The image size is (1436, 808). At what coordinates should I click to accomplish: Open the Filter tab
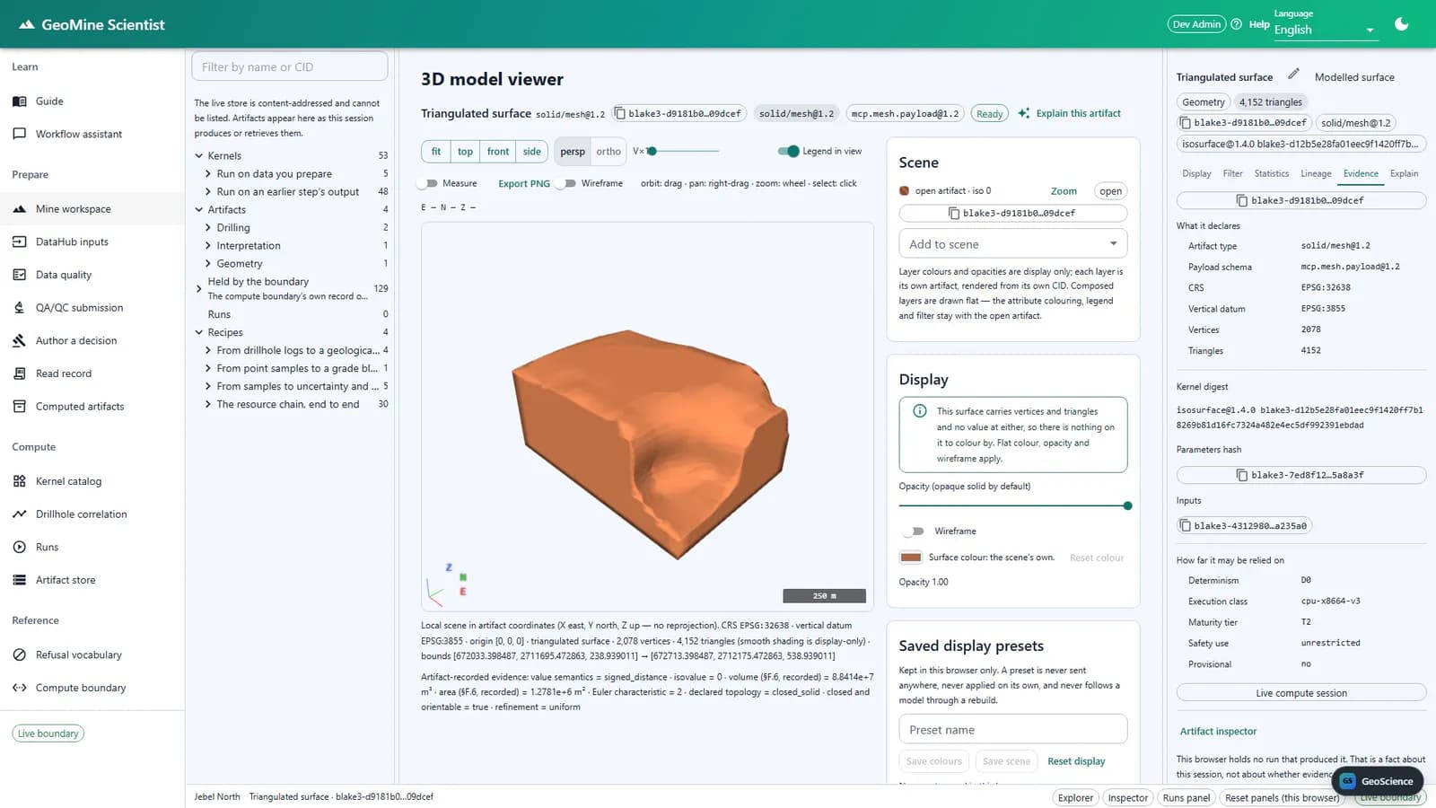coord(1233,173)
